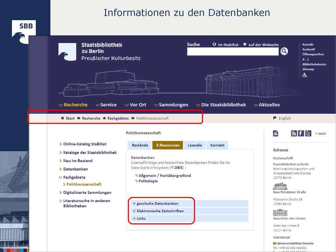Click the DBIS link icon

(173, 168)
